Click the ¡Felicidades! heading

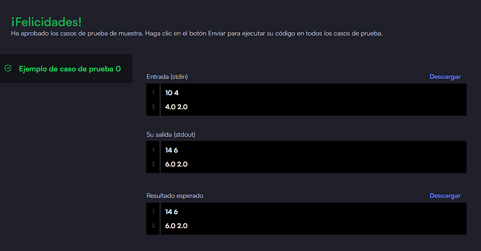click(x=46, y=22)
